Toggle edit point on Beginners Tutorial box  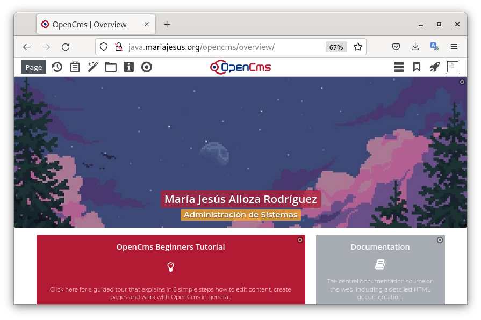[300, 240]
